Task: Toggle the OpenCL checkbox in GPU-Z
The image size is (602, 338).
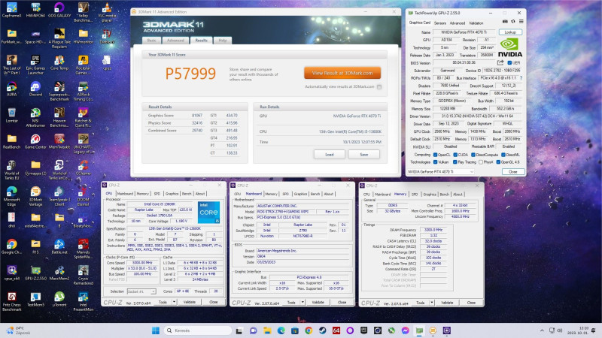Action: click(435, 155)
